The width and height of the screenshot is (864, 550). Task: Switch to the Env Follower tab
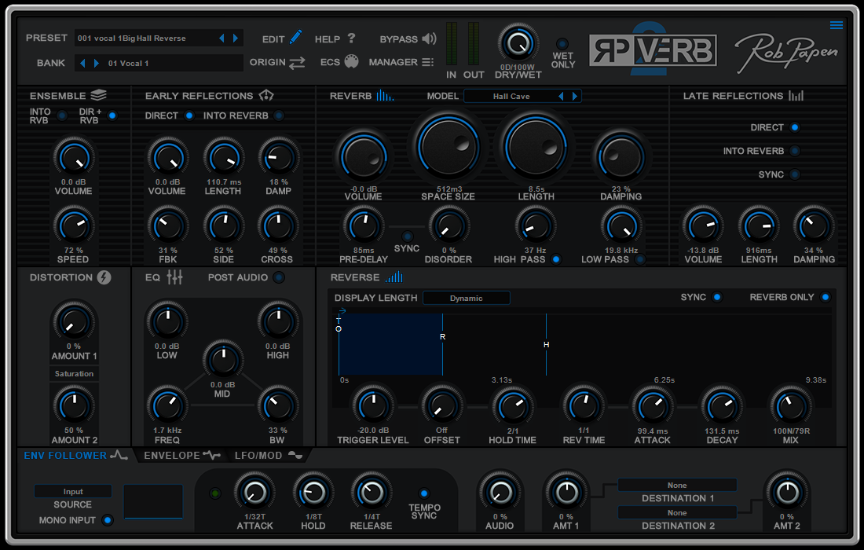(x=75, y=455)
